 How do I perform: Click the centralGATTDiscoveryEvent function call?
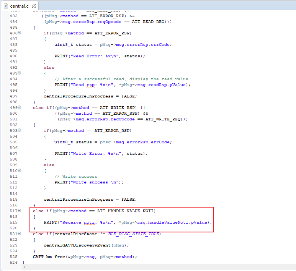click(x=77, y=245)
